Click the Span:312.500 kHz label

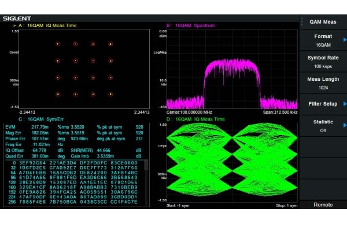click(x=280, y=112)
